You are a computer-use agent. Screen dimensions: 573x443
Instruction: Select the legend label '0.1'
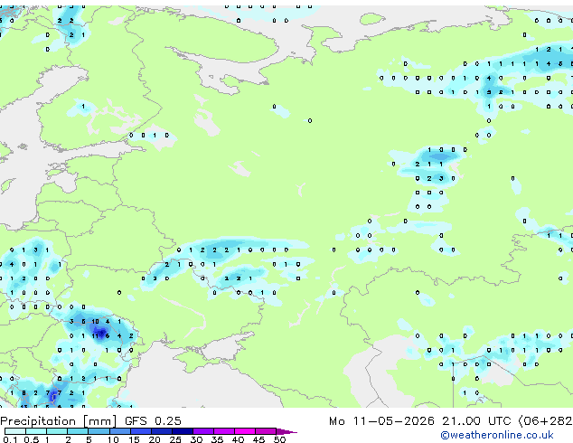10,439
